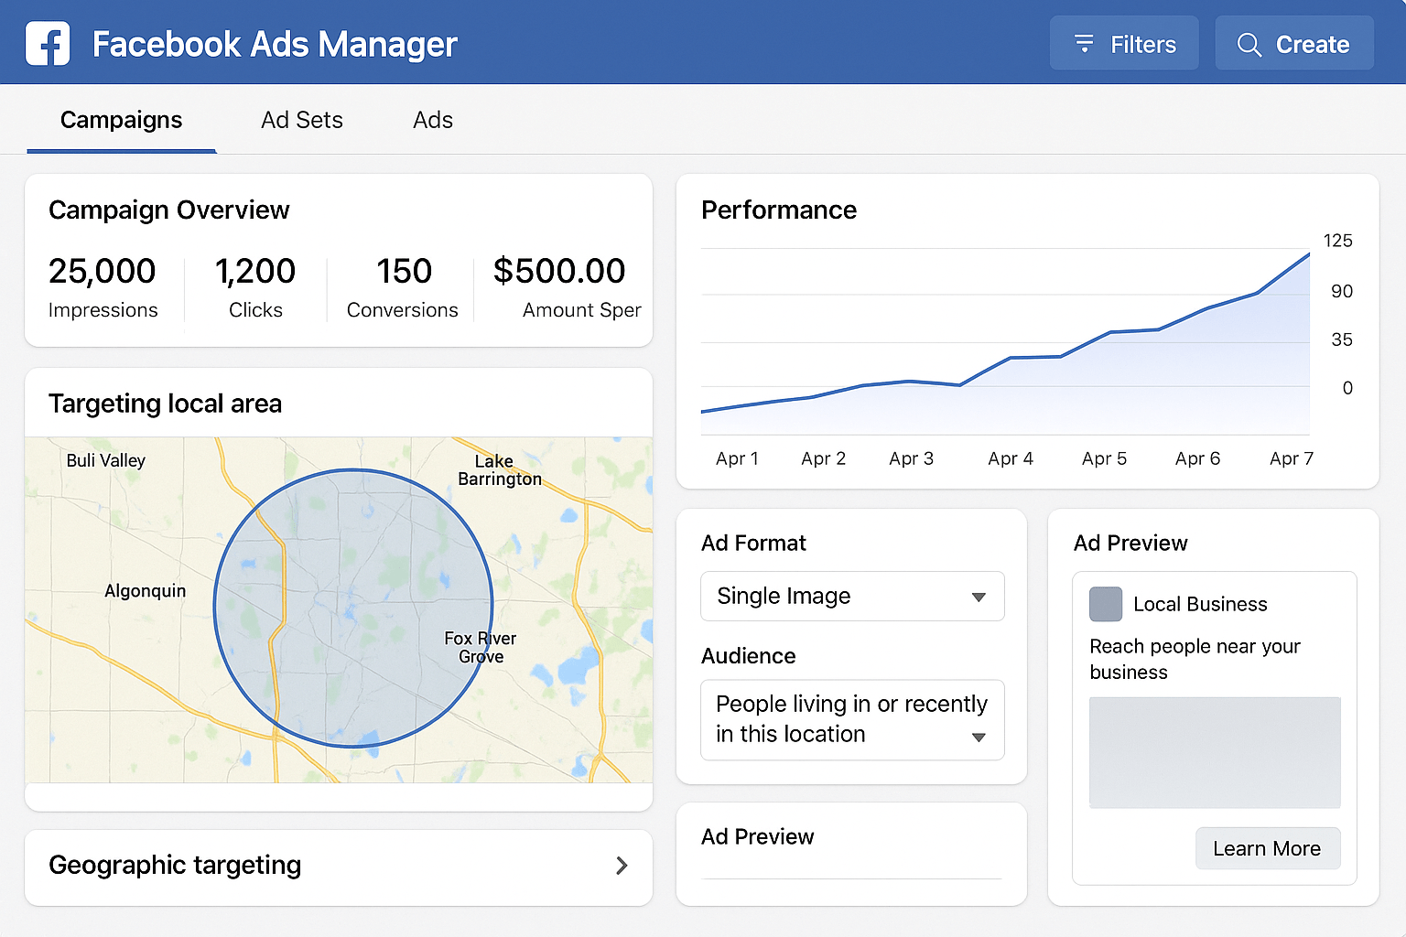Image resolution: width=1406 pixels, height=937 pixels.
Task: Click the blue targeting radius circle on map
Action: point(353,608)
